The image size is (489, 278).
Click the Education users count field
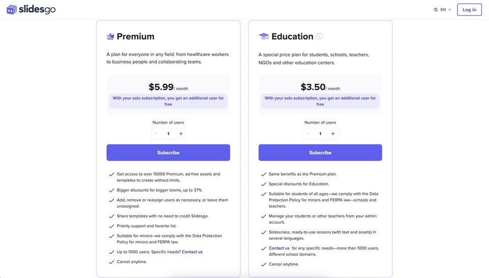coord(320,134)
